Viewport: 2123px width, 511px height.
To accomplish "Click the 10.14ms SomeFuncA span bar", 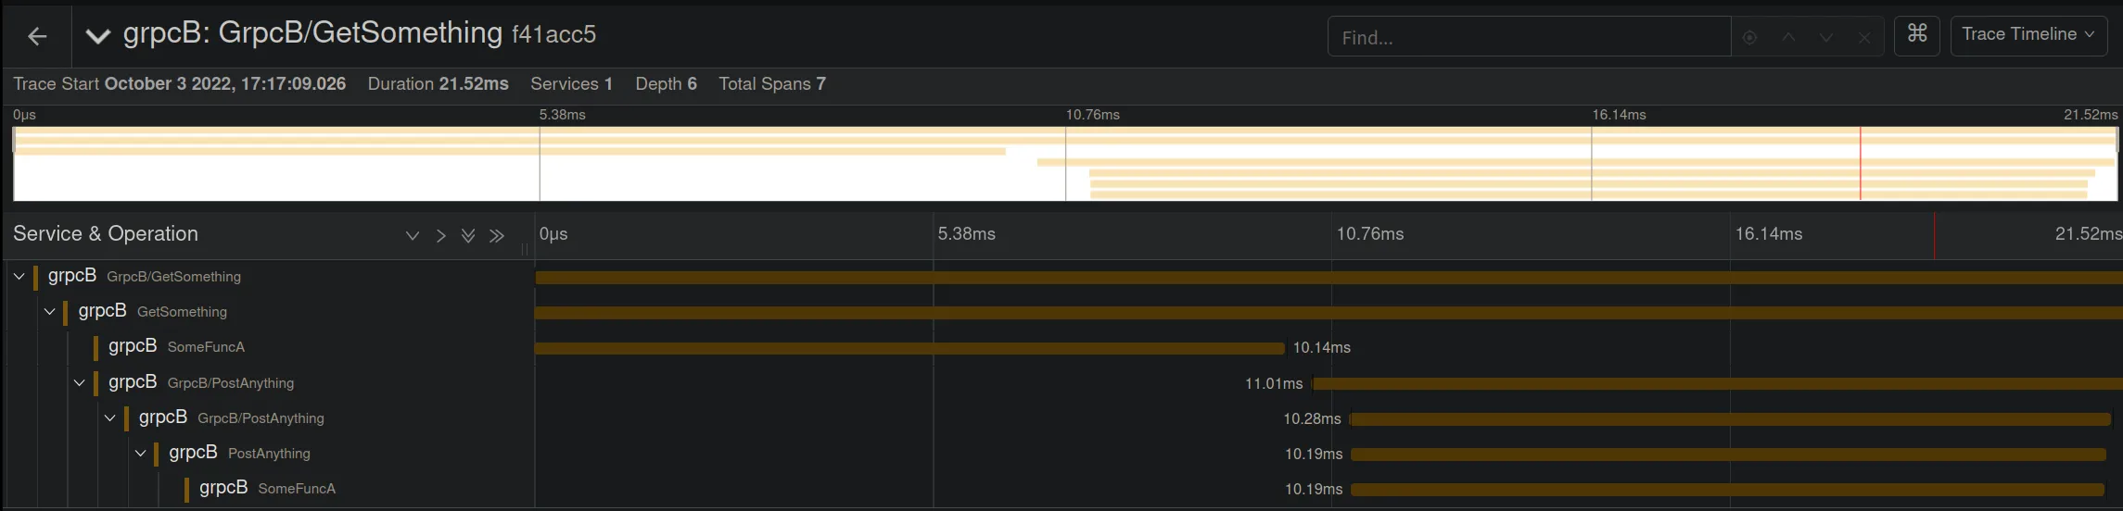I will [909, 348].
